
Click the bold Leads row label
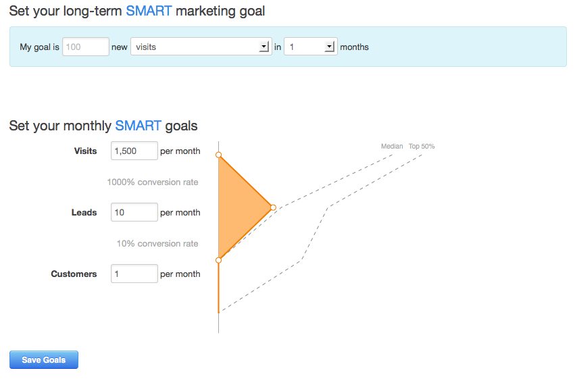(84, 213)
